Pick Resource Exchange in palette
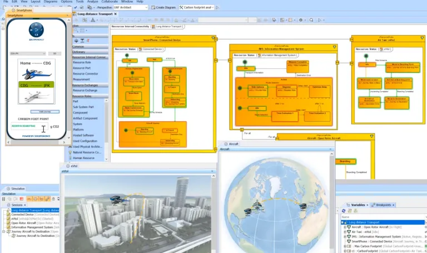427x253 pixels. pyautogui.click(x=85, y=91)
